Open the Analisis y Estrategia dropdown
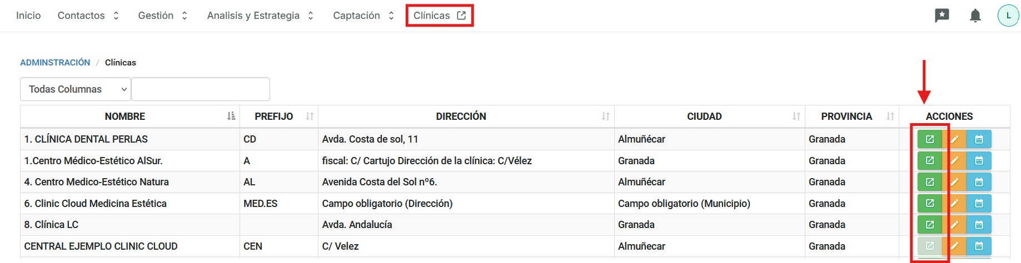The image size is (1021, 263). pos(260,16)
